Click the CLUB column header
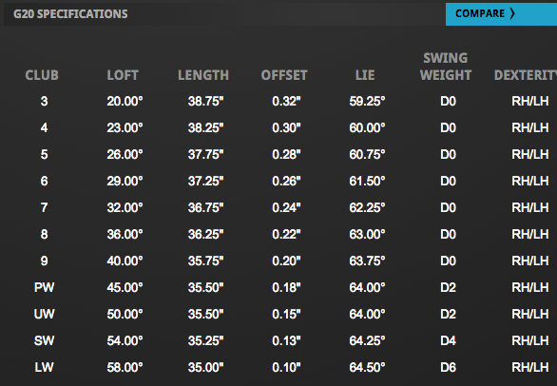 coord(42,75)
